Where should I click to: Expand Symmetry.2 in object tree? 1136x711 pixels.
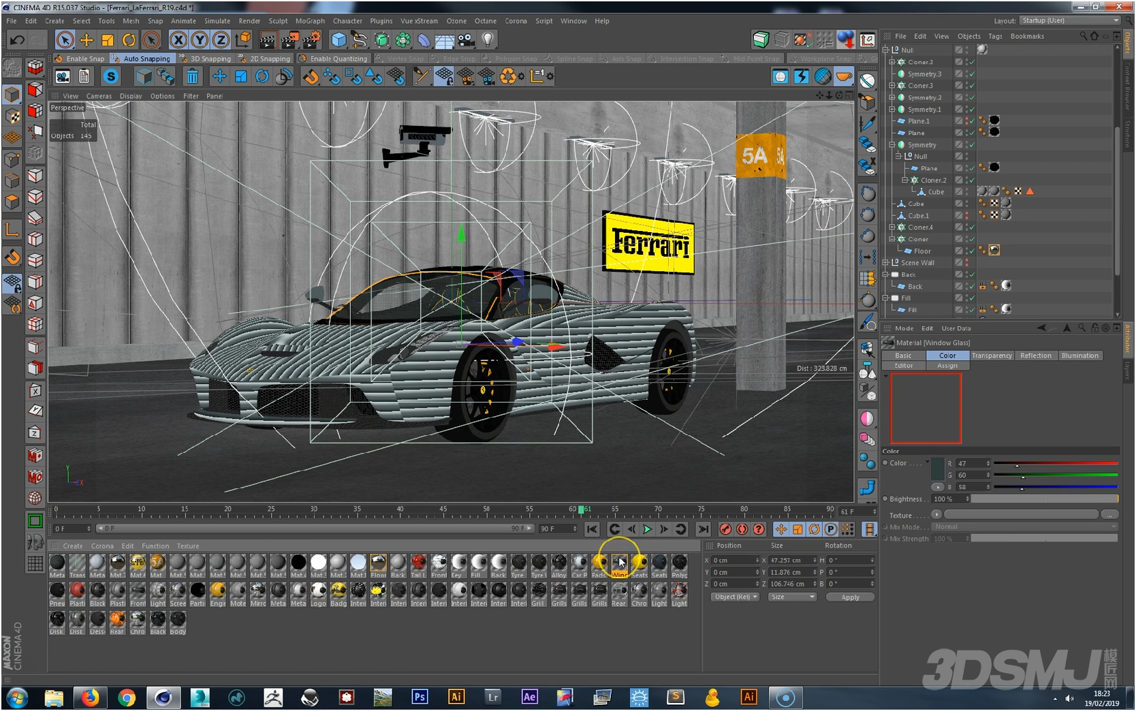892,97
